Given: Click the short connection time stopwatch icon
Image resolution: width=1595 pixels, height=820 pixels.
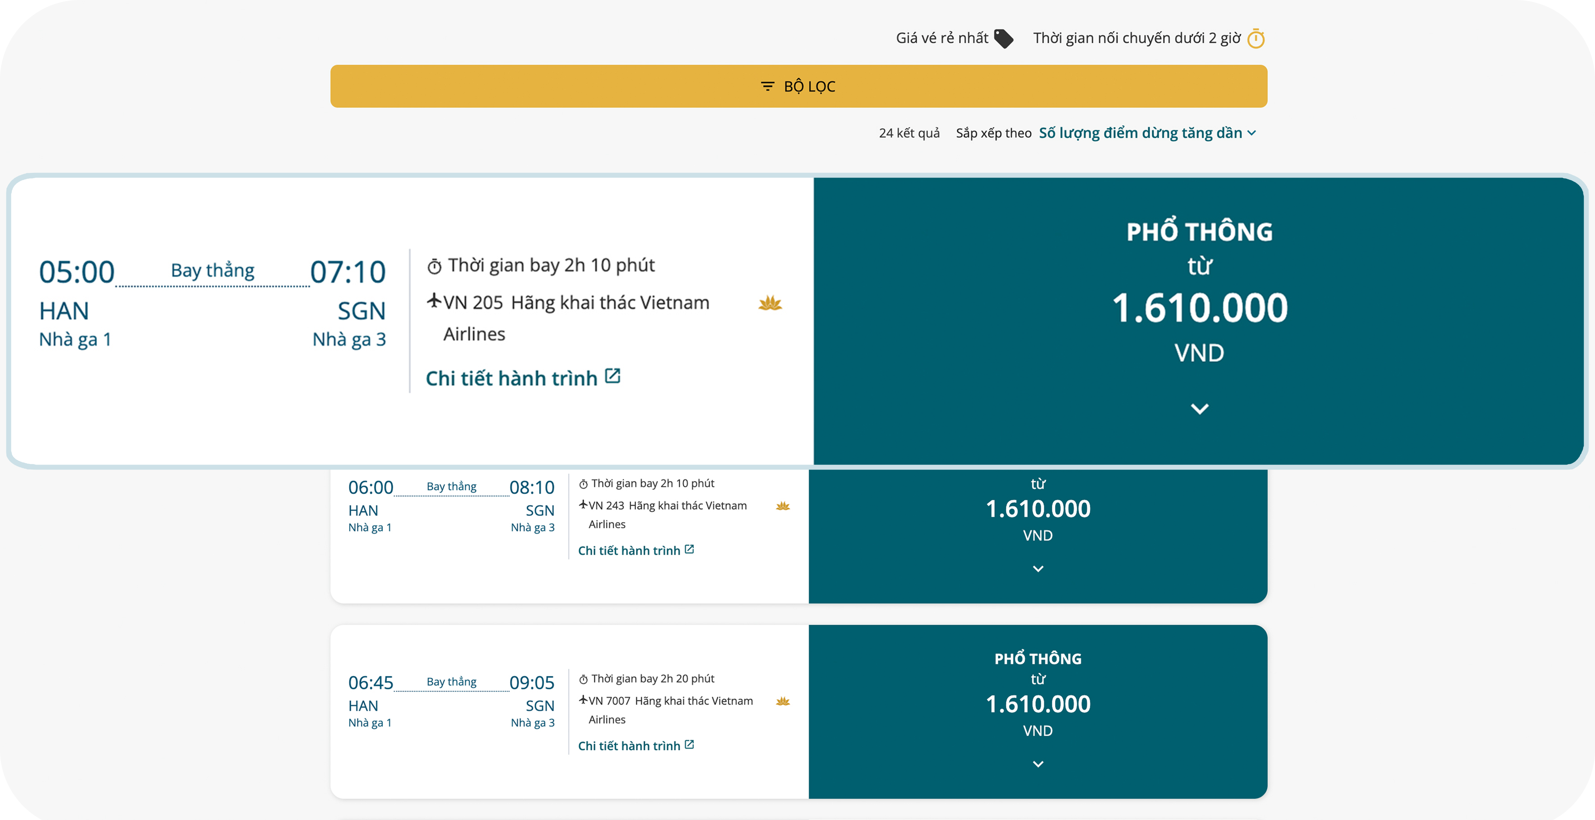Looking at the screenshot, I should pos(1256,38).
